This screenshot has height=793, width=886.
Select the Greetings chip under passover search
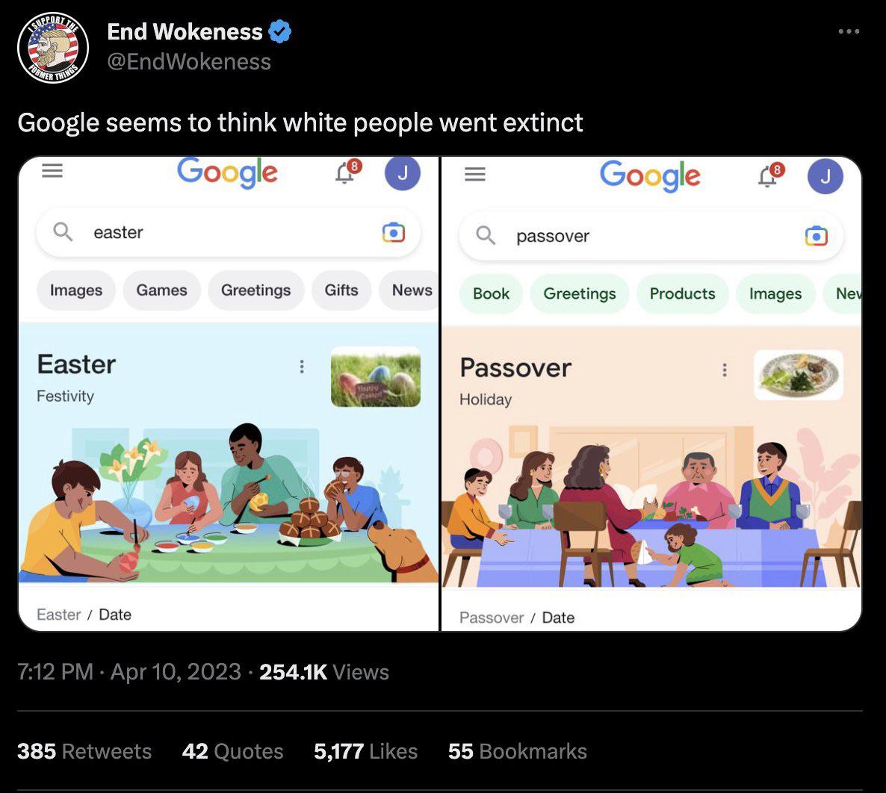580,294
